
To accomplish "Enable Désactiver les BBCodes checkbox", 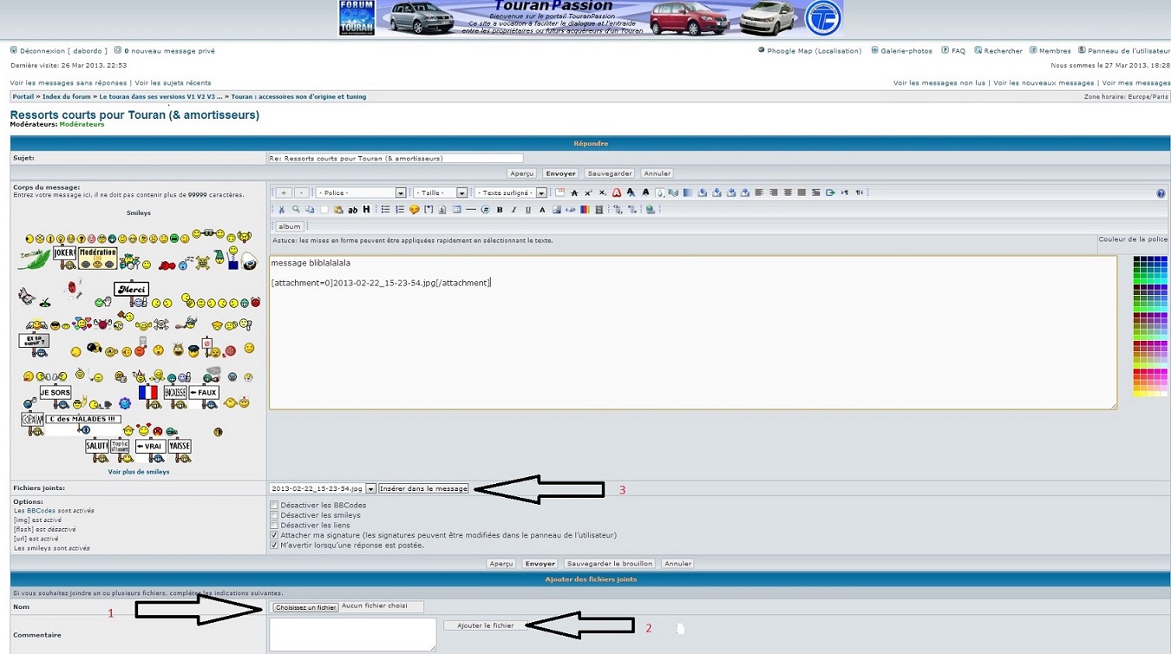I will point(274,505).
